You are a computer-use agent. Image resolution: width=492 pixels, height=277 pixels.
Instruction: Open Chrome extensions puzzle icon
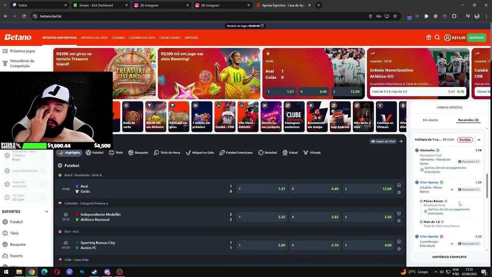point(454,16)
